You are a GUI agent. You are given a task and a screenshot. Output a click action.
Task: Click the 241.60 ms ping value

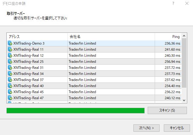coord(172,49)
